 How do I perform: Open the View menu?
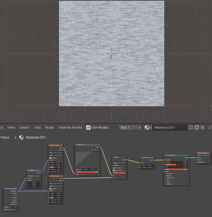tap(11, 128)
